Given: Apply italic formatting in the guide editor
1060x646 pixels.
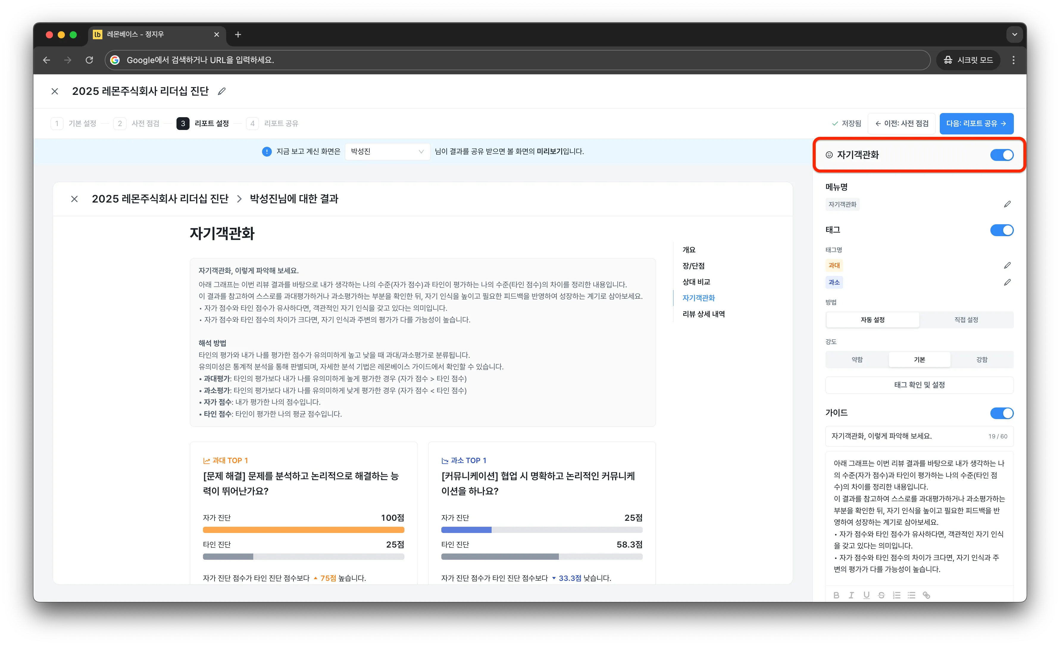Looking at the screenshot, I should [851, 595].
